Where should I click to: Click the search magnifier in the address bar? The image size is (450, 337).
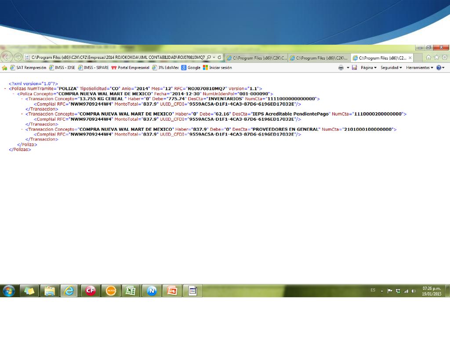pos(209,57)
